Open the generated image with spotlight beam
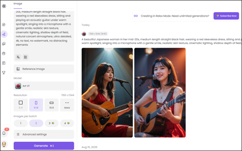This screenshot has height=151, width=242. [107, 92]
